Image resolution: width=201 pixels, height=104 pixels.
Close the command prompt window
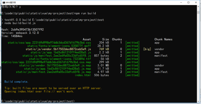tap(196, 2)
